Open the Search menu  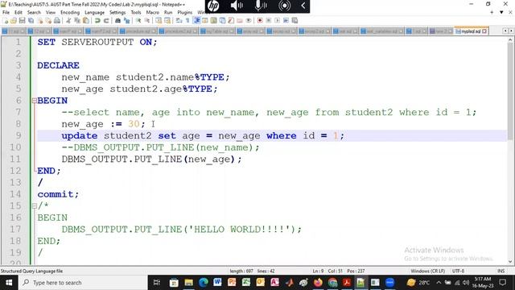point(34,13)
